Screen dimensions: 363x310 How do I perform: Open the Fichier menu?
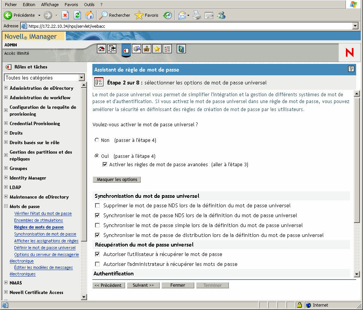[x=10, y=5]
